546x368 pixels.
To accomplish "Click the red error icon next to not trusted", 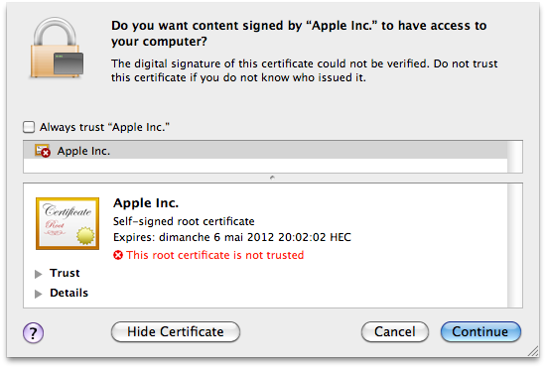I will [118, 255].
